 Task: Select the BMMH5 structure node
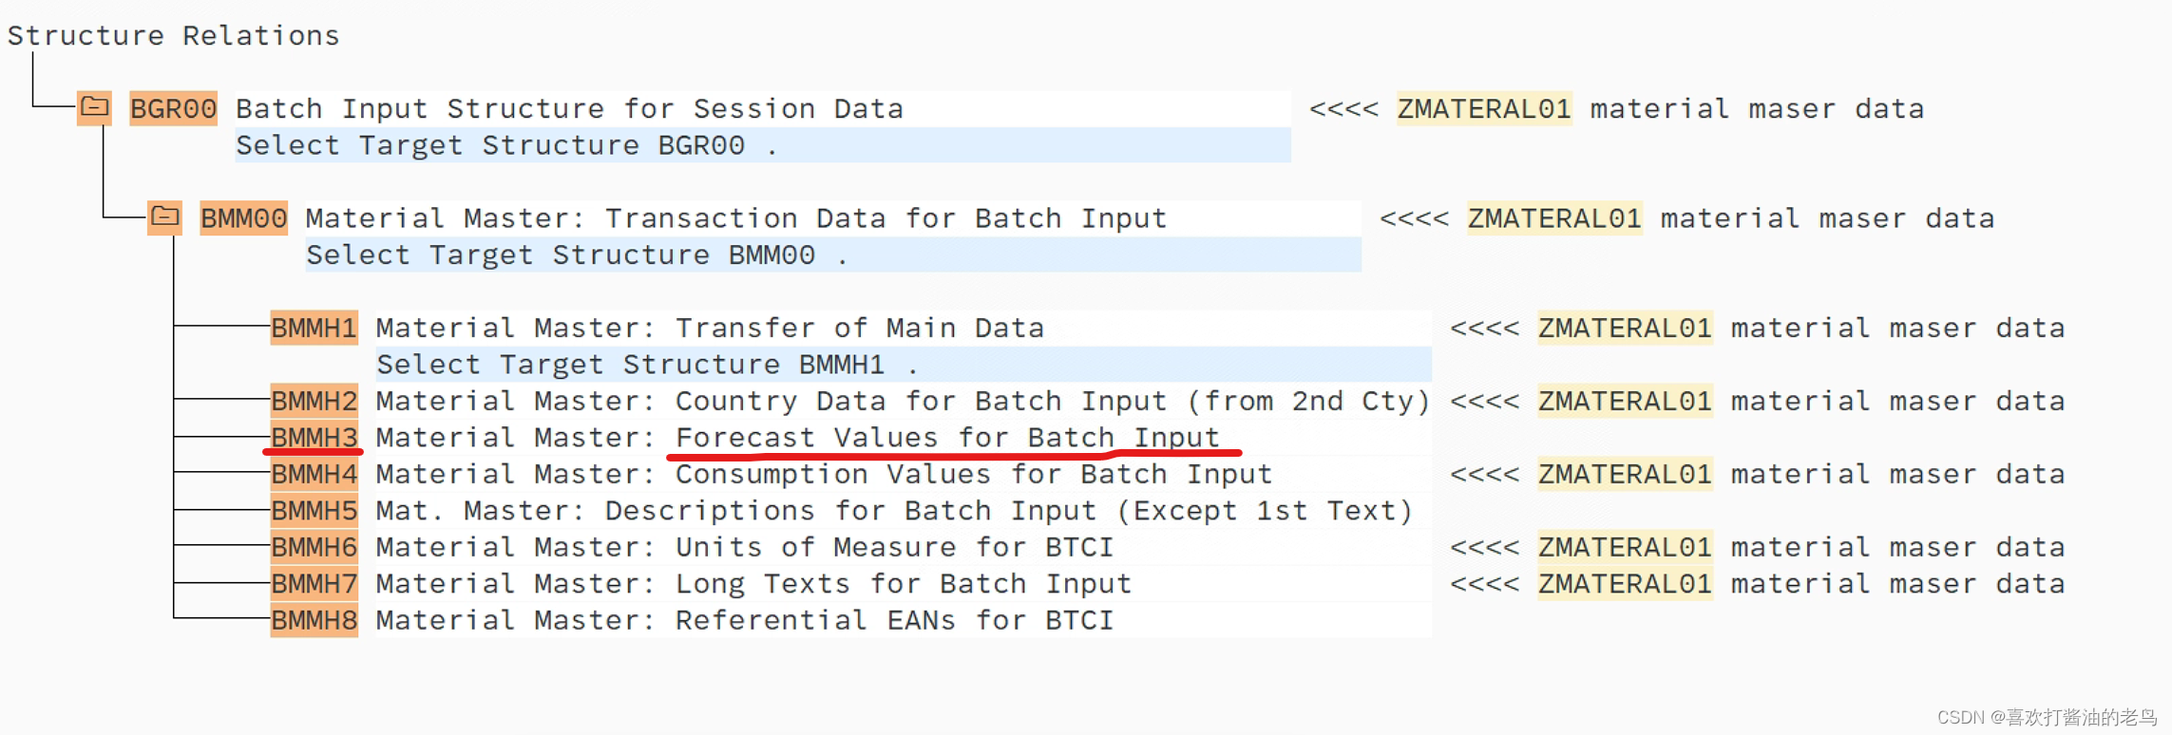(314, 510)
